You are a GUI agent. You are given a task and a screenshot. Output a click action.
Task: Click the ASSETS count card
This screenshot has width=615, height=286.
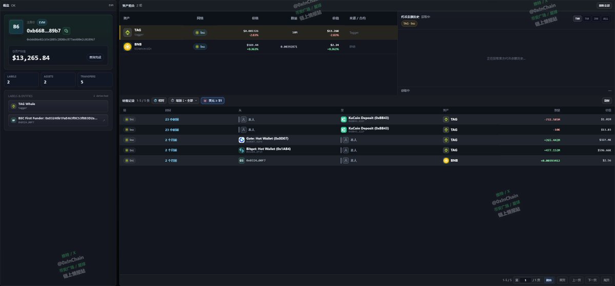click(x=58, y=79)
